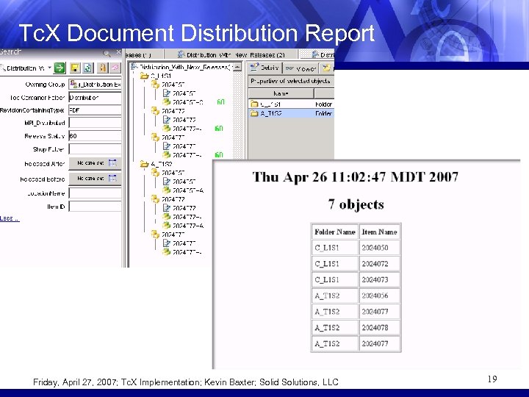Click into the RevisionContainingType field
Image resolution: width=529 pixels, height=397 pixels.
95,110
